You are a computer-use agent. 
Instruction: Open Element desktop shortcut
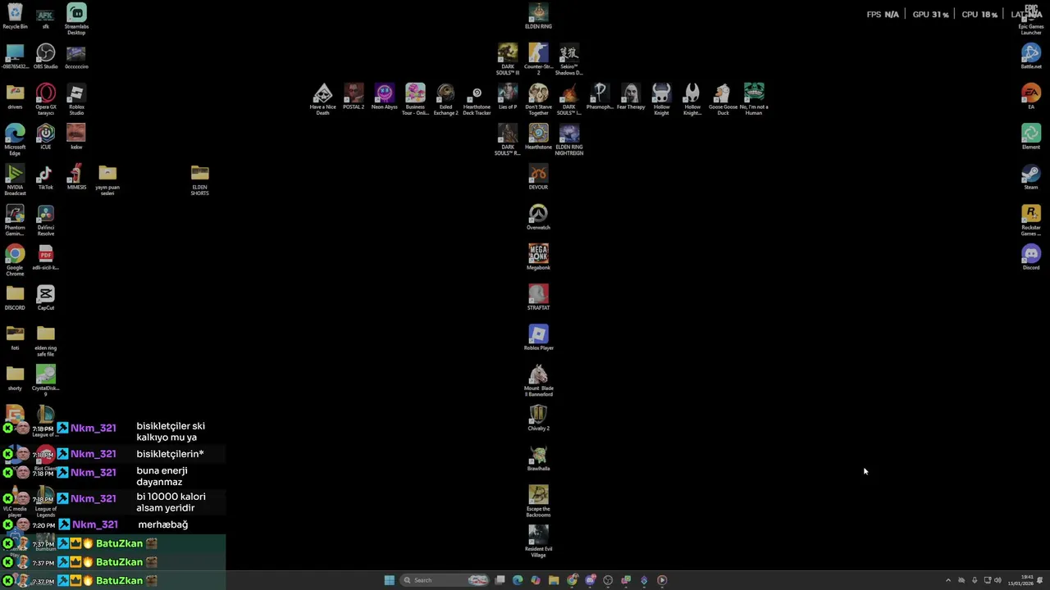pos(1031,137)
